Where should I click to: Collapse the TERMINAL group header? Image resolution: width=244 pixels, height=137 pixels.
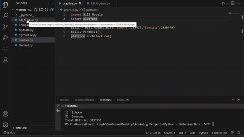[71, 106]
